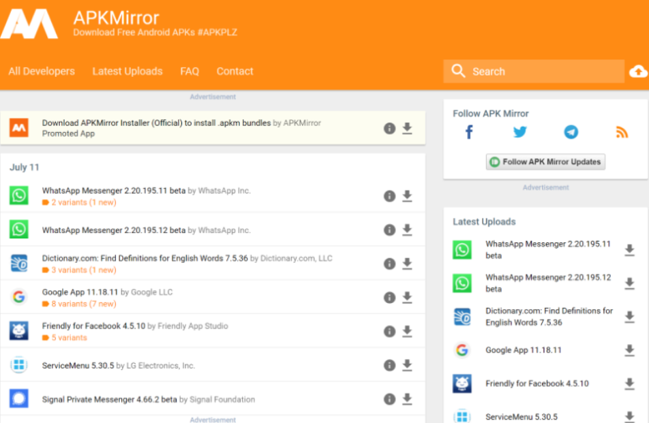Click the WhatsApp Inc. developer name on 2.20.195.11 row
Screen dimensions: 649x423
(x=224, y=191)
